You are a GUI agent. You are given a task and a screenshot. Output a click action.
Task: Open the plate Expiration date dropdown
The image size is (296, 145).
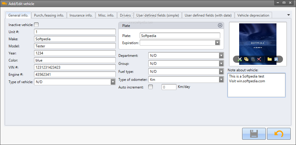(x=218, y=43)
